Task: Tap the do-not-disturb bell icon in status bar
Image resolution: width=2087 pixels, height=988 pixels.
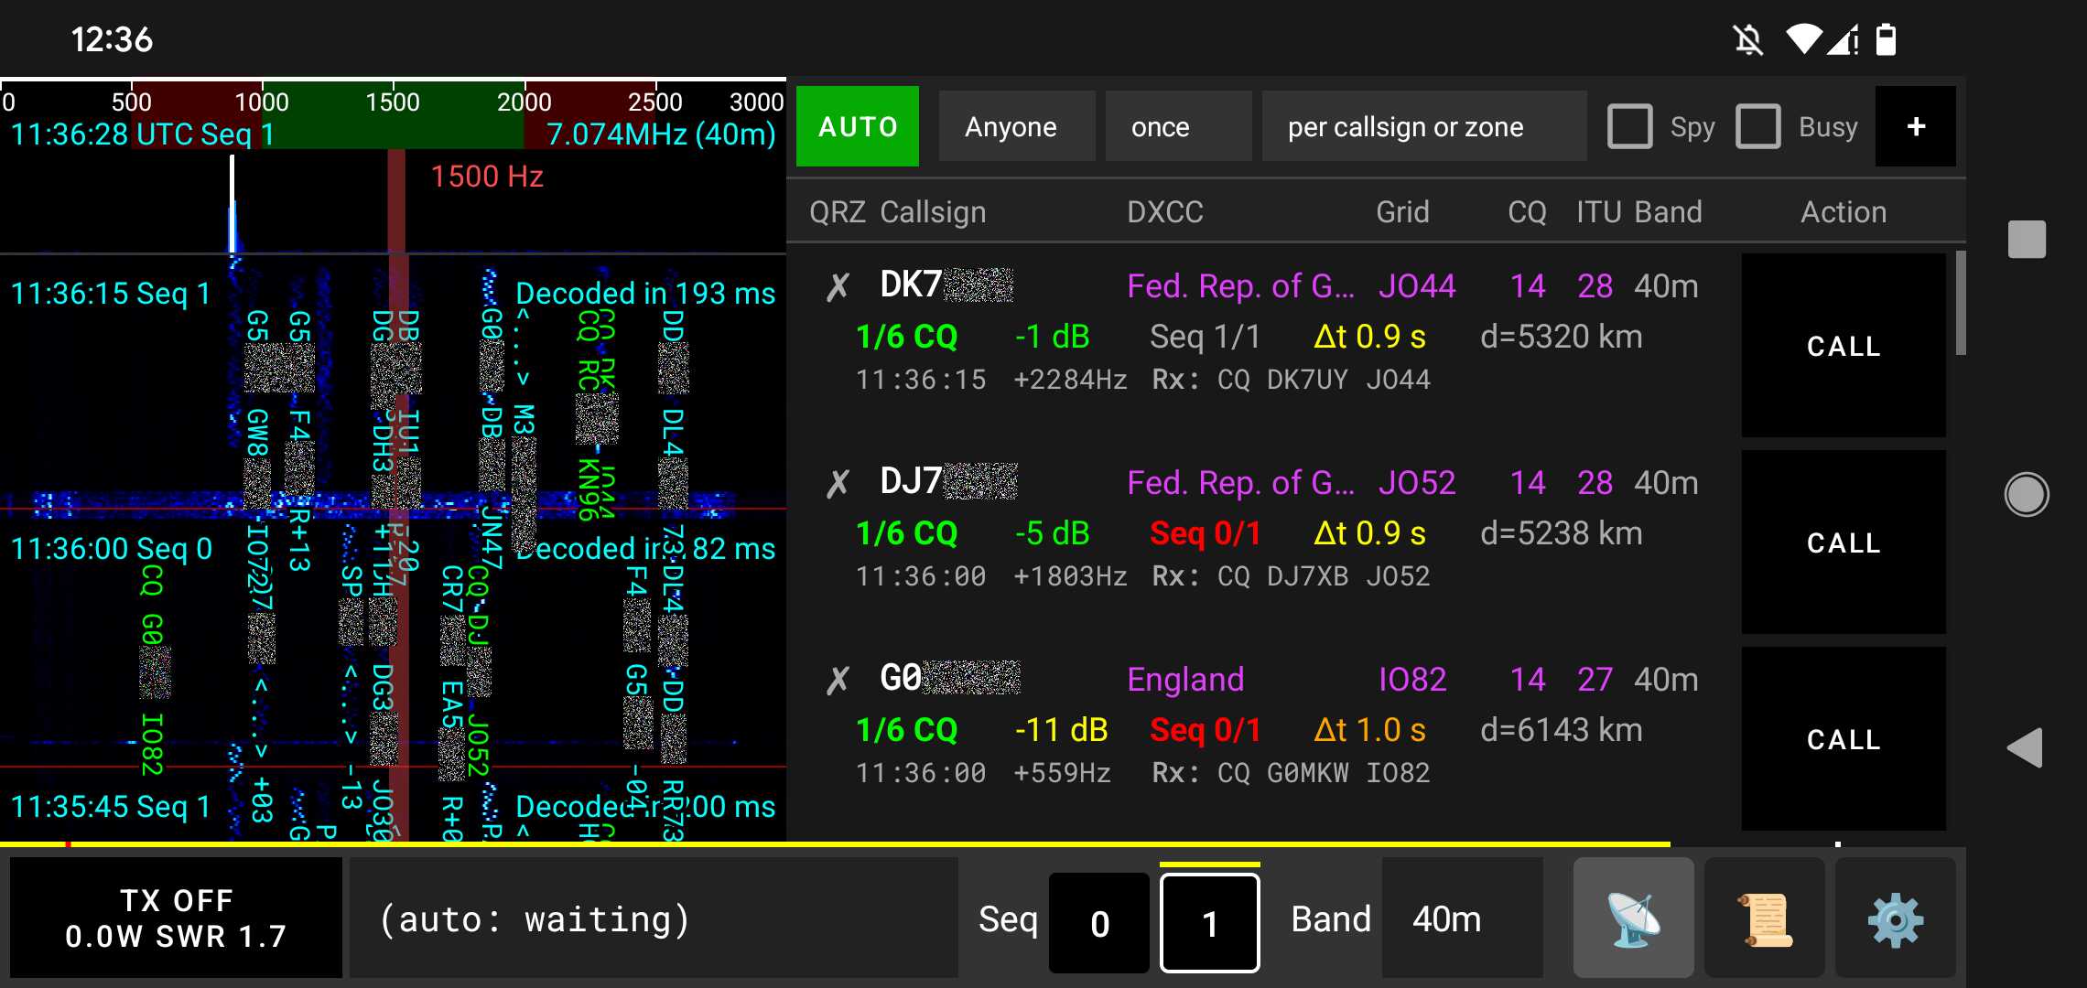Action: (x=1748, y=38)
